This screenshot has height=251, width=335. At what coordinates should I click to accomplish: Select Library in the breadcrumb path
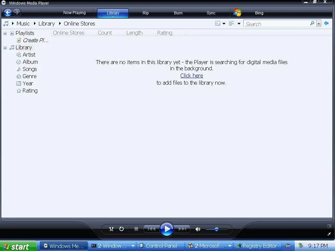[46, 24]
